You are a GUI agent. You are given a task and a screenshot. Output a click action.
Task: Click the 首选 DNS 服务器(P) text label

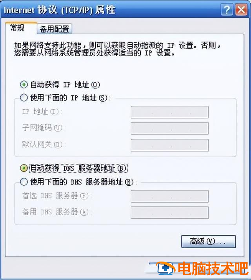[x=57, y=196]
